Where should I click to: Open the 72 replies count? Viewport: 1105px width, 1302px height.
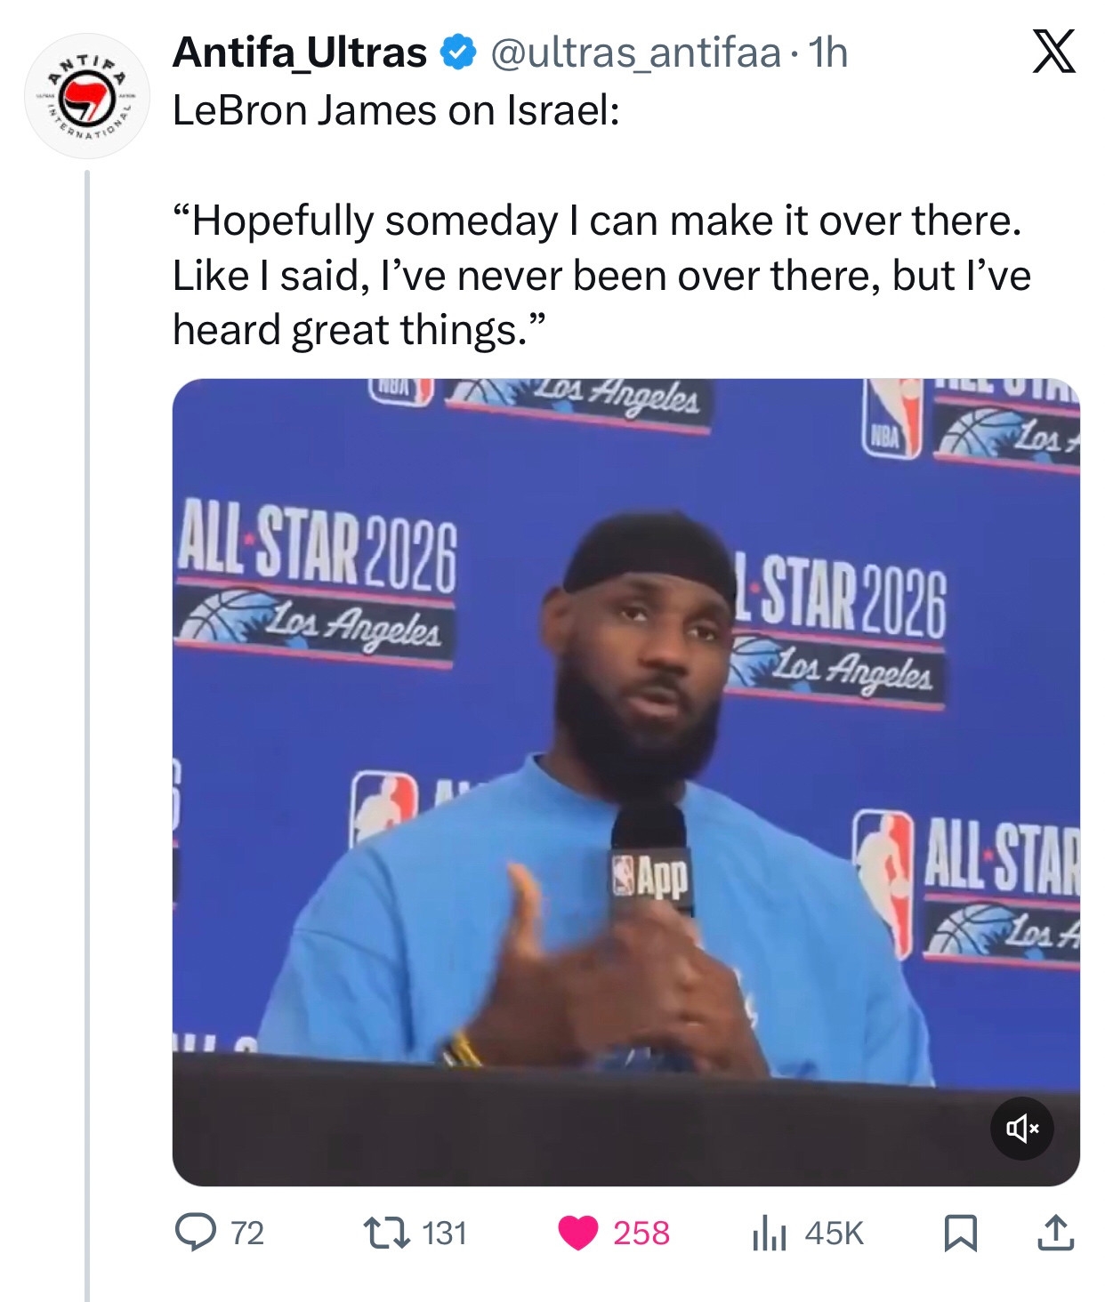point(247,1234)
